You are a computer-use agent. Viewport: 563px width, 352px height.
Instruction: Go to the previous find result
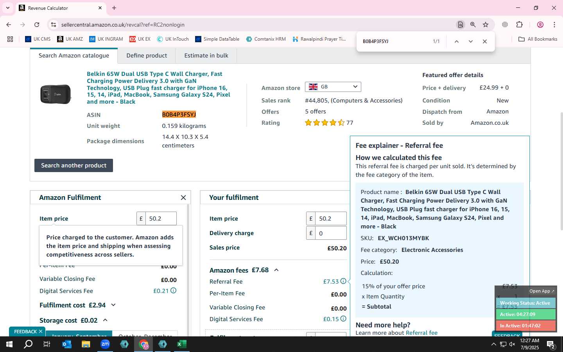coord(456,41)
